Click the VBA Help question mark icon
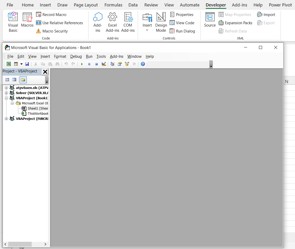 (x=143, y=64)
